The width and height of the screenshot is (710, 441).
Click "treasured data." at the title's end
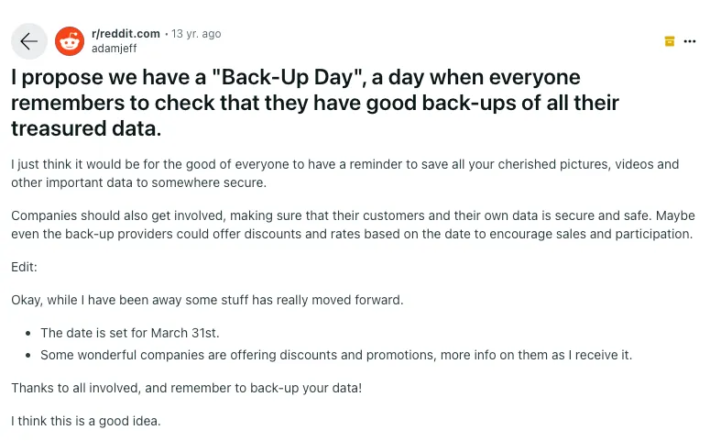[x=86, y=128]
